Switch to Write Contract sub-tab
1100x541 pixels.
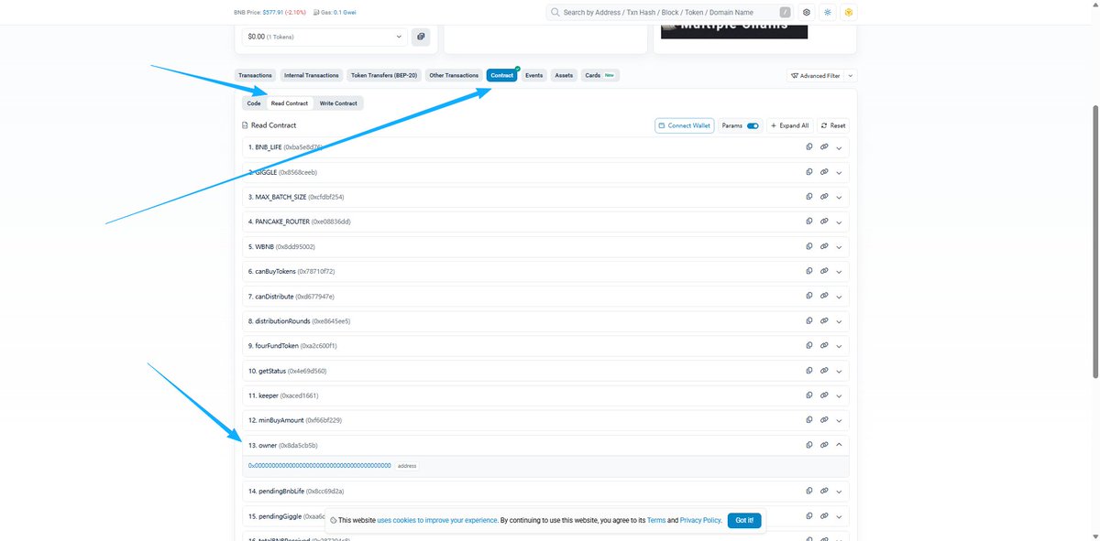(338, 103)
